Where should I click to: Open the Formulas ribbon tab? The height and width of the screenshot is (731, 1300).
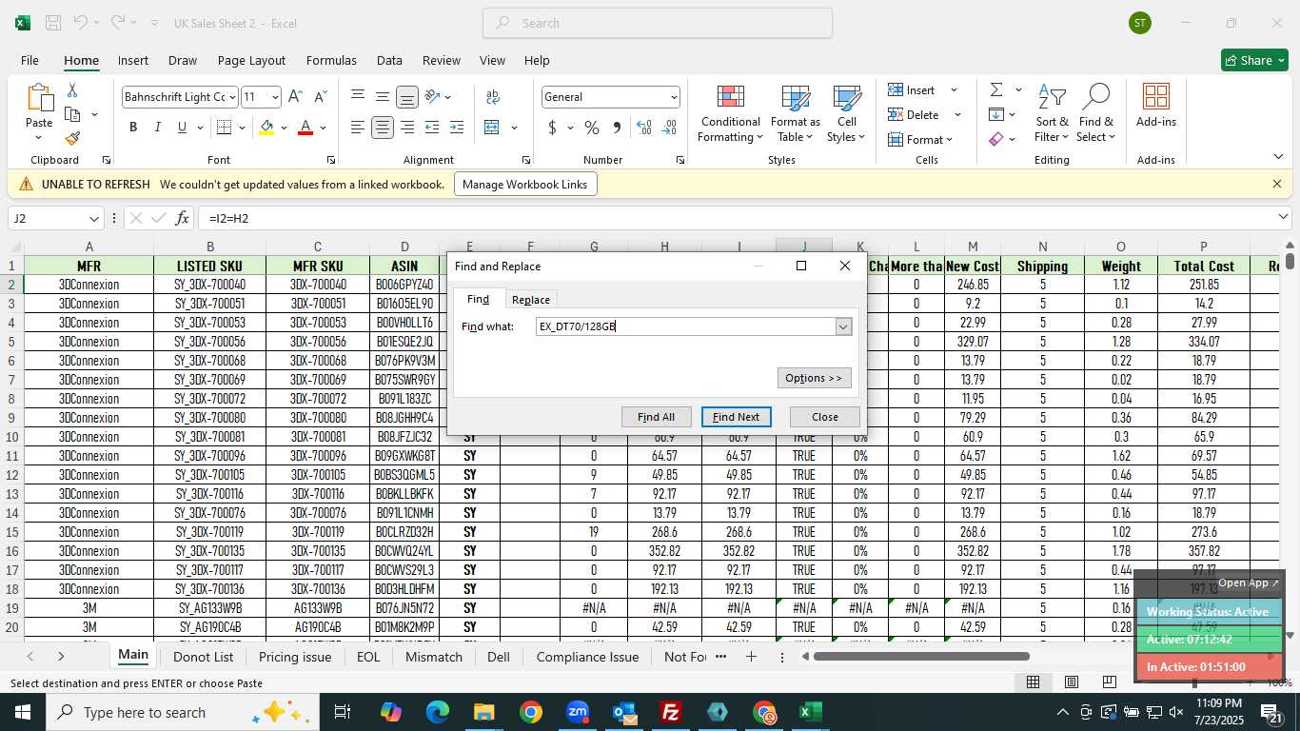(331, 60)
